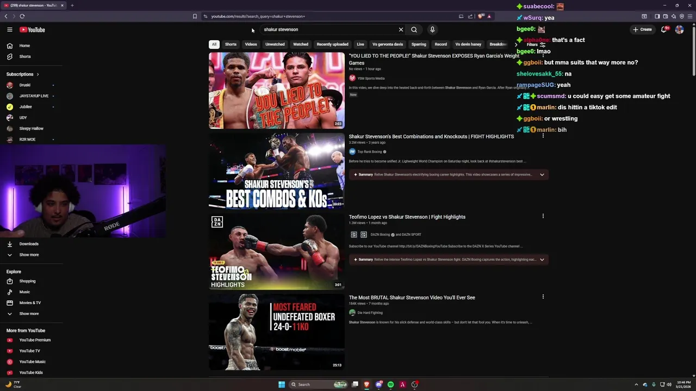Open the Top Rank Boxing channel link

pyautogui.click(x=370, y=152)
